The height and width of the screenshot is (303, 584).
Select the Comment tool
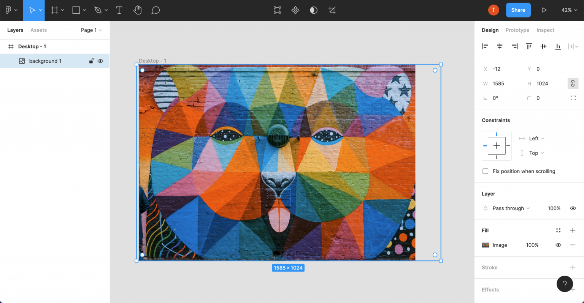pos(156,10)
